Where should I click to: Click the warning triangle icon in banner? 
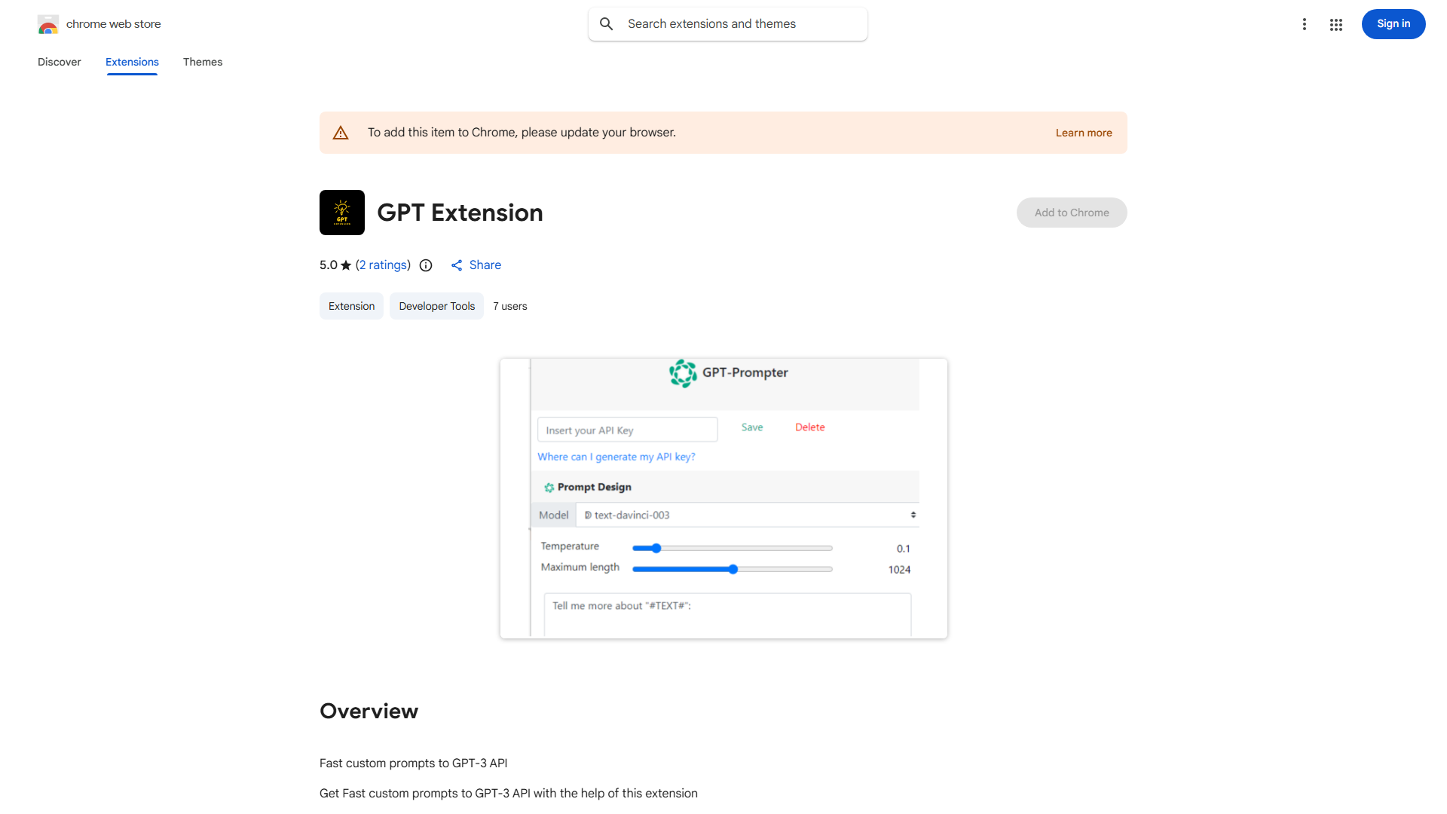[x=341, y=133]
